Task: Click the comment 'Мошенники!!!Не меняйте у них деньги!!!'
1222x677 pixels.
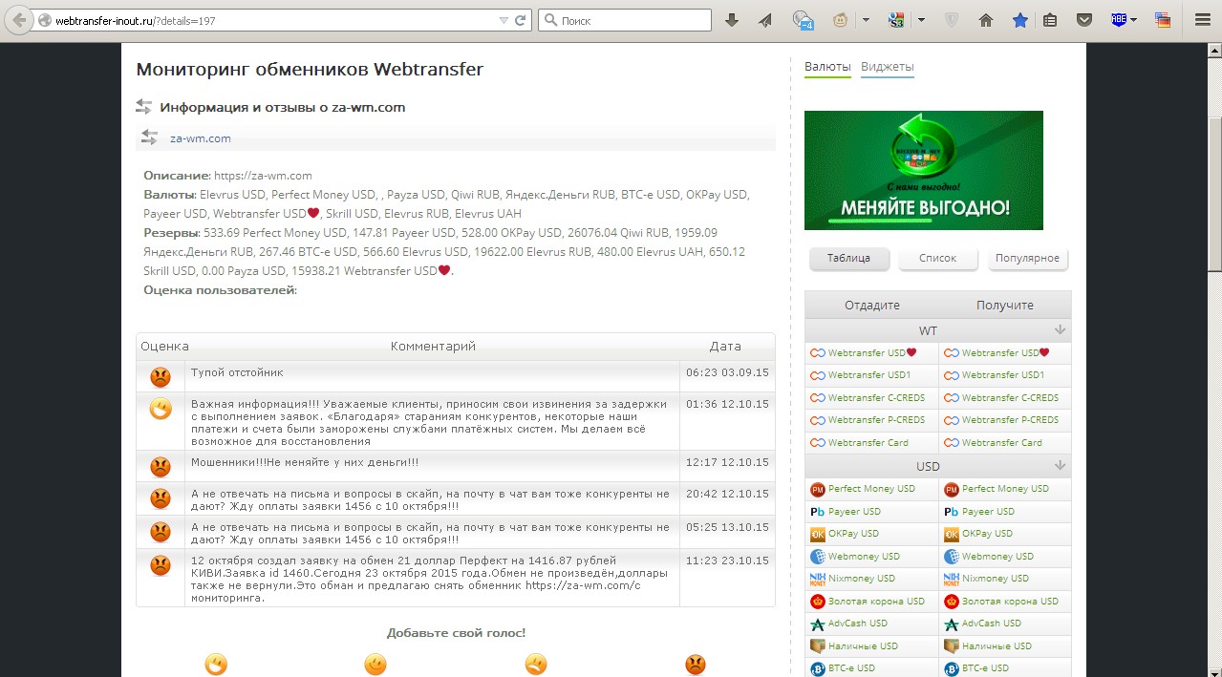Action: click(x=305, y=463)
